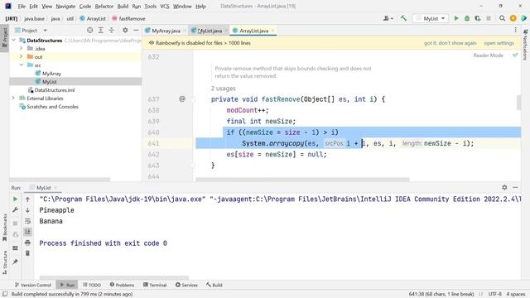Click the Stop icon in main toolbar
The width and height of the screenshot is (530, 298).
(489, 18)
